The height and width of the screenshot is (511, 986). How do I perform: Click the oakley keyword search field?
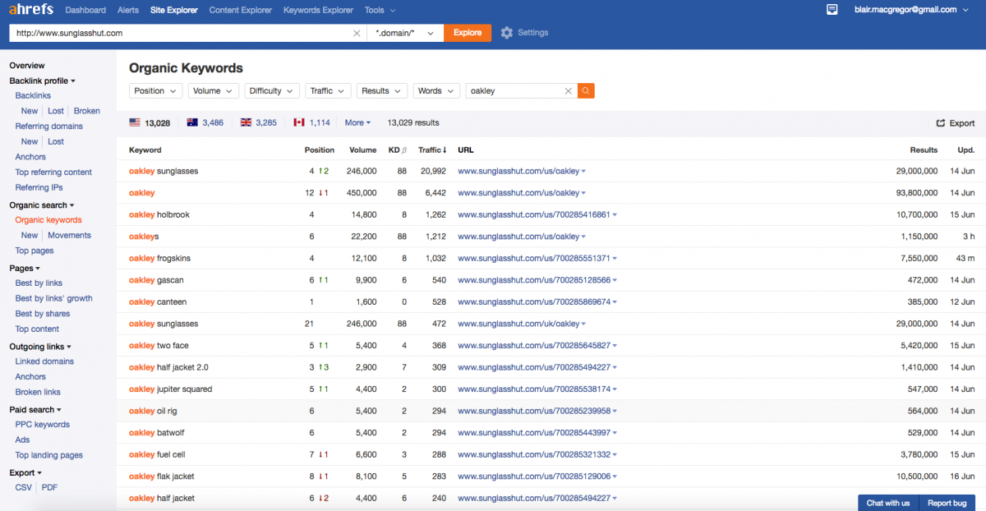(x=514, y=91)
